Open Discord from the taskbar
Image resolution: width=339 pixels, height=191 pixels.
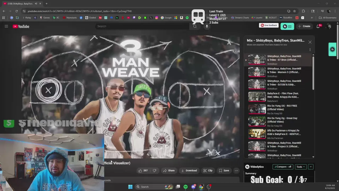coord(193,187)
